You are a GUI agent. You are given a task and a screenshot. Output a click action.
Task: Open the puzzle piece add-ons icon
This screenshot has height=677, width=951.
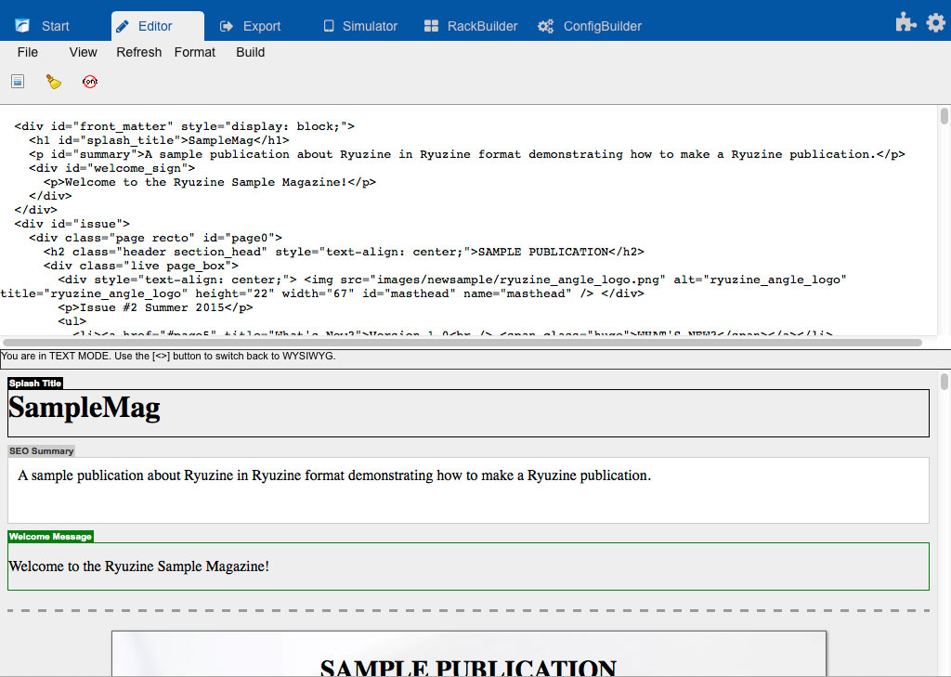[905, 23]
